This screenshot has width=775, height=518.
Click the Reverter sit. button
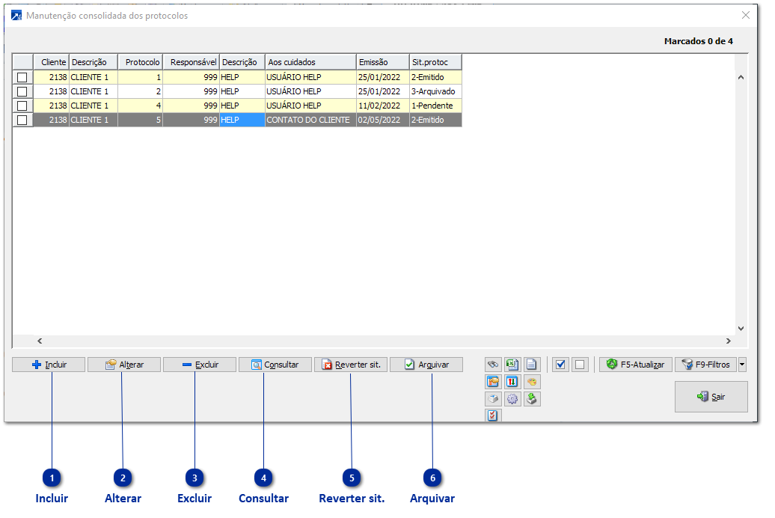pos(351,365)
